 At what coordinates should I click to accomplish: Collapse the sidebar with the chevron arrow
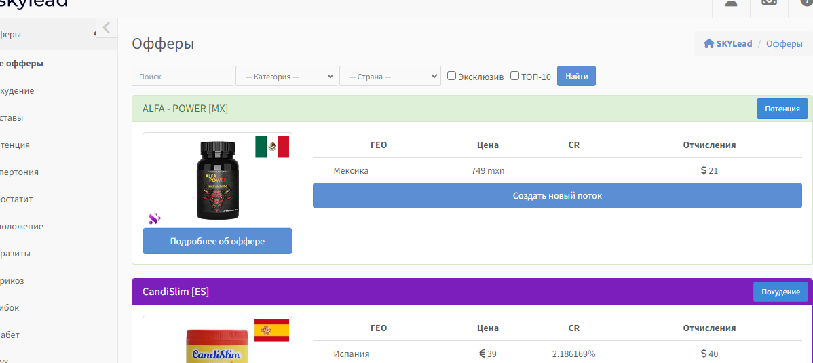tap(107, 28)
